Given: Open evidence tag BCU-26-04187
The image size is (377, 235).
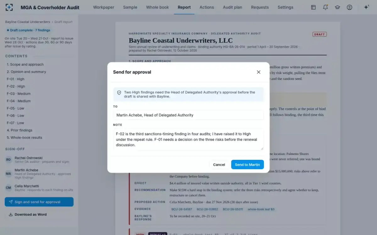Looking at the screenshot, I should pyautogui.click(x=182, y=209).
